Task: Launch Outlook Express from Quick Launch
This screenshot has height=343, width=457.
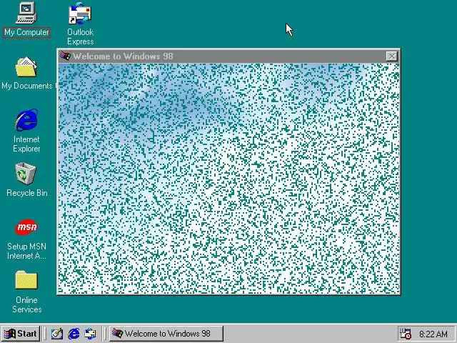Action: click(x=90, y=334)
